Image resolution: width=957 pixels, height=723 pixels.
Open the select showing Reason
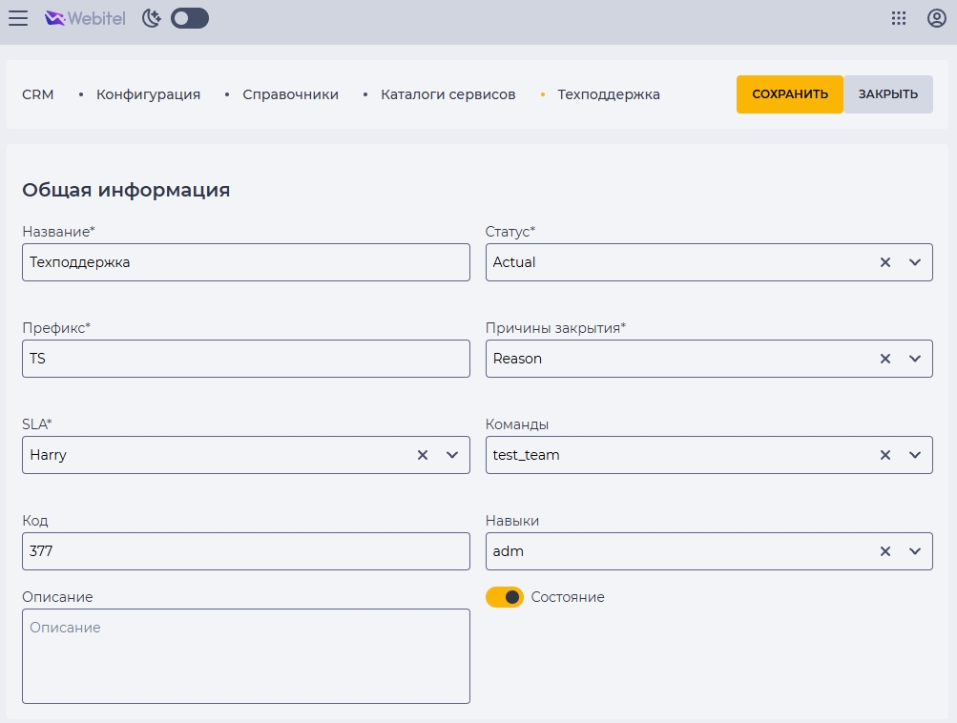[709, 359]
